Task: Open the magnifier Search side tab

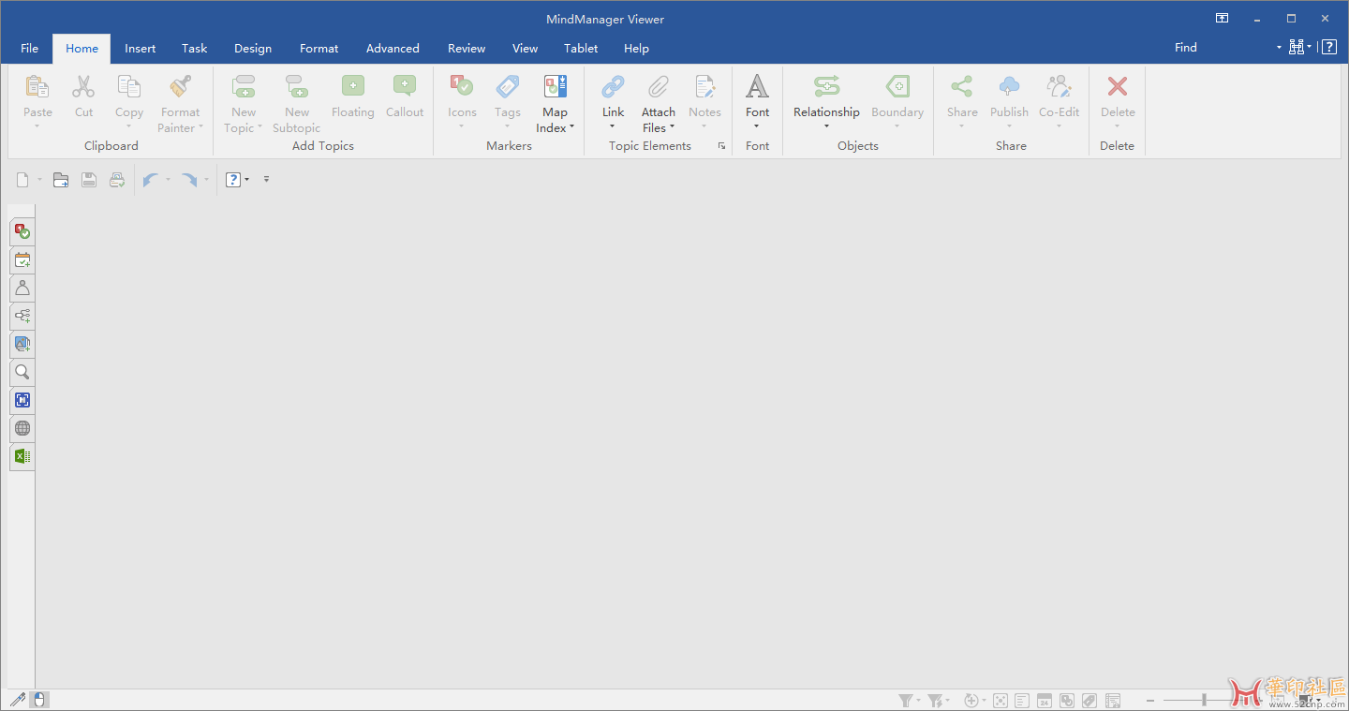Action: click(x=22, y=372)
